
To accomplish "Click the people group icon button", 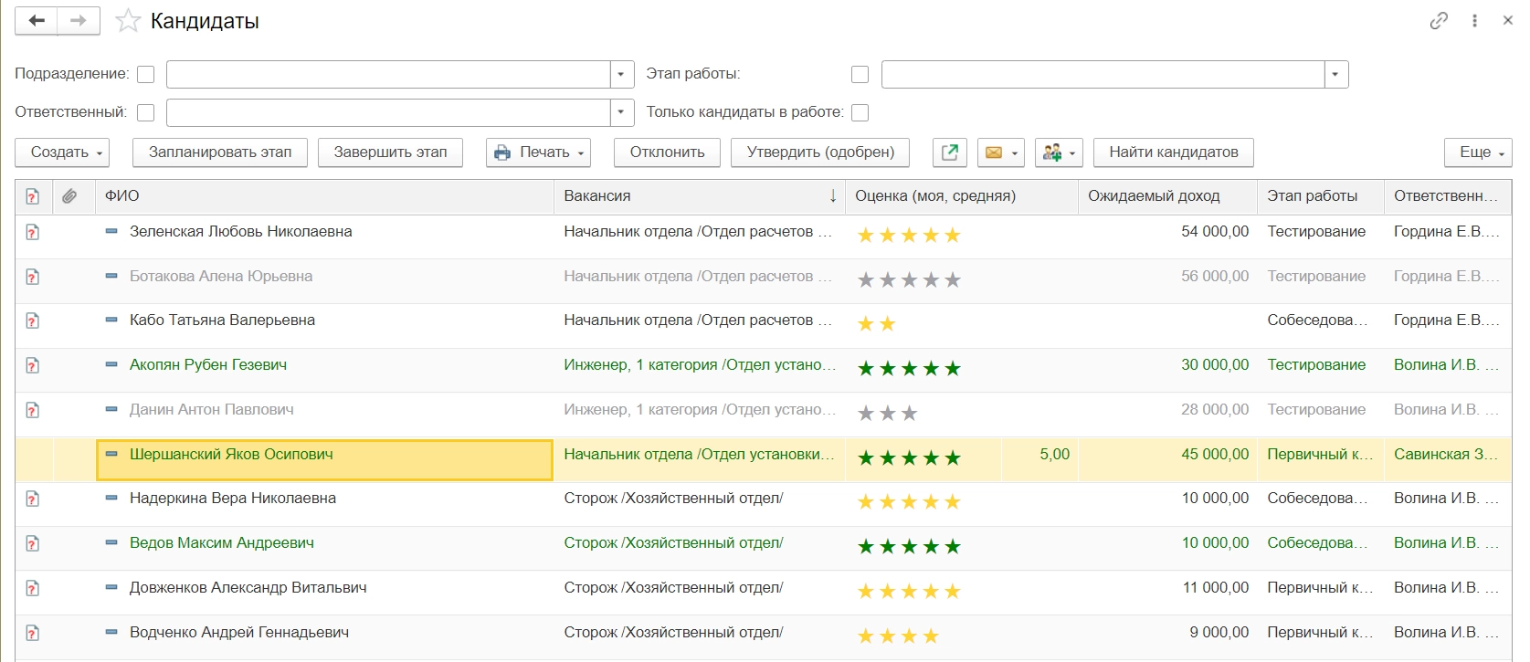I will coord(1058,152).
